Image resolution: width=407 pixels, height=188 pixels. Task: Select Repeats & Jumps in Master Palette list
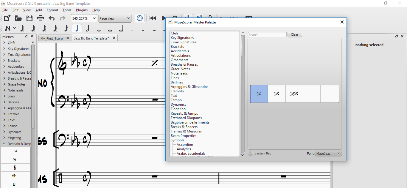tap(184, 113)
